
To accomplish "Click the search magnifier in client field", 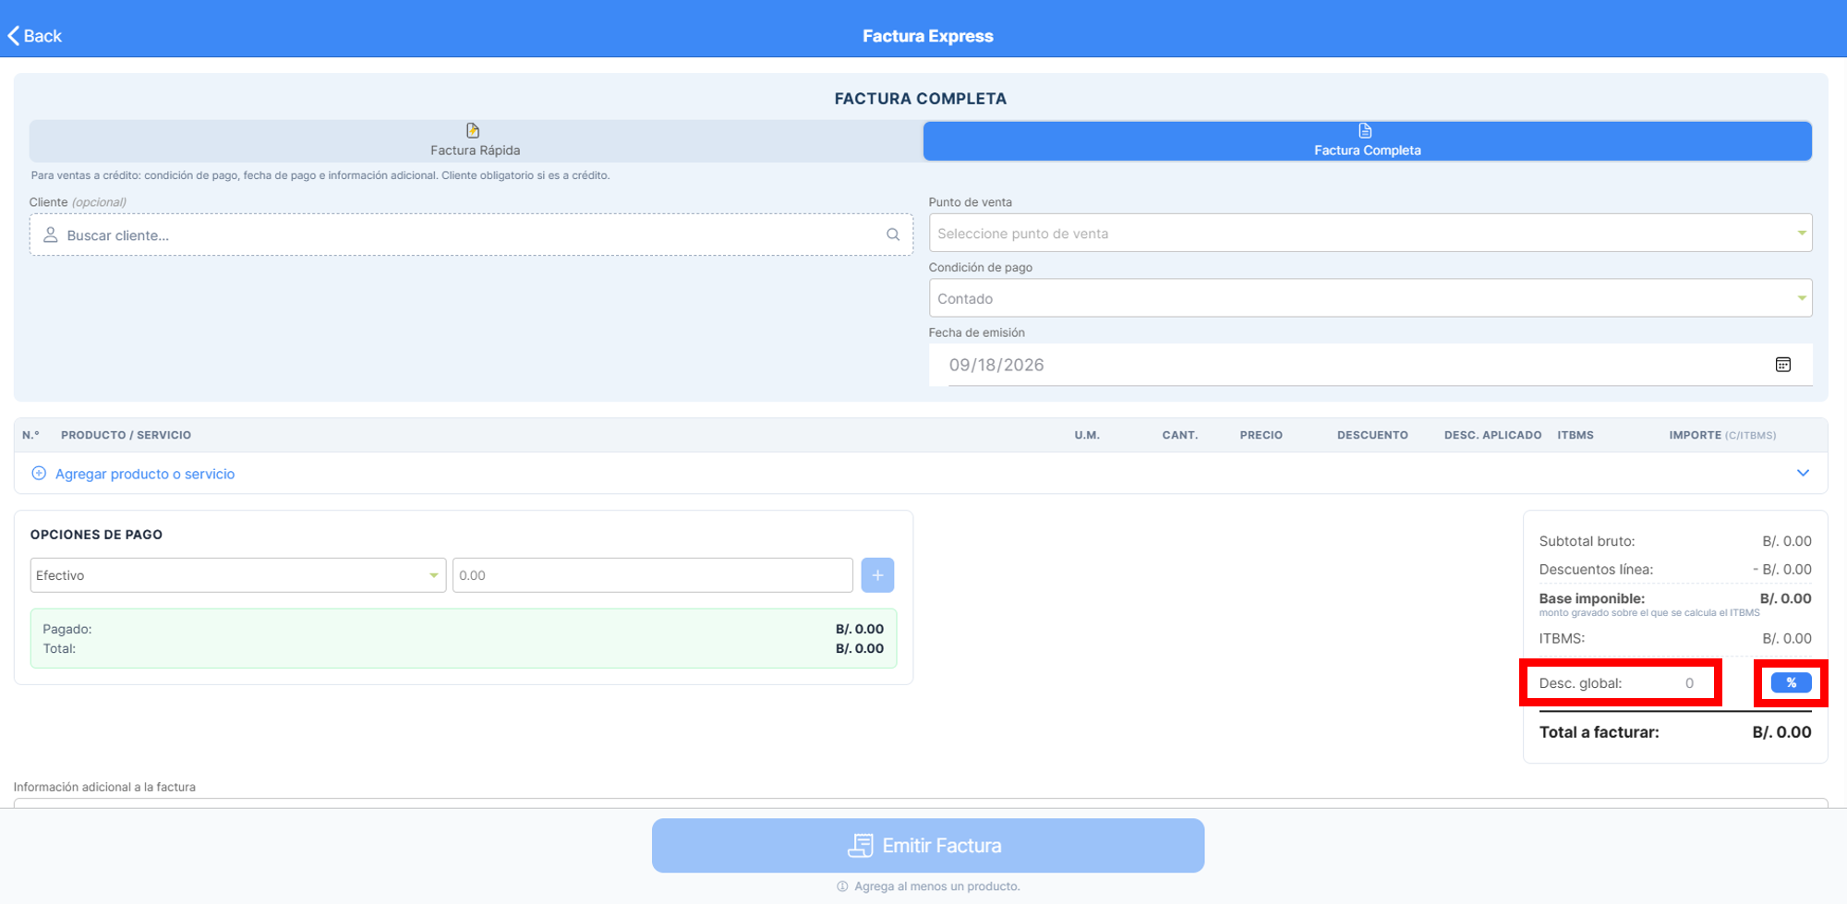I will (x=893, y=235).
